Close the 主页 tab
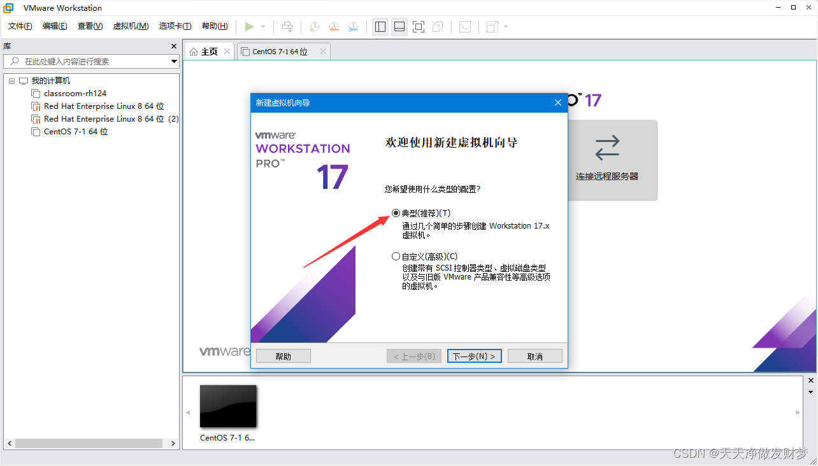Viewport: 818px width, 466px height. coord(227,52)
